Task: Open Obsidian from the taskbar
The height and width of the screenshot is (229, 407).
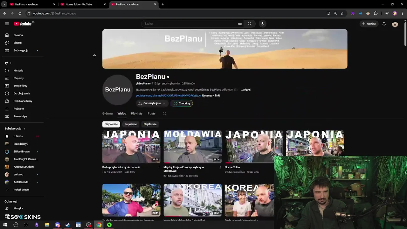Action: [x=37, y=225]
